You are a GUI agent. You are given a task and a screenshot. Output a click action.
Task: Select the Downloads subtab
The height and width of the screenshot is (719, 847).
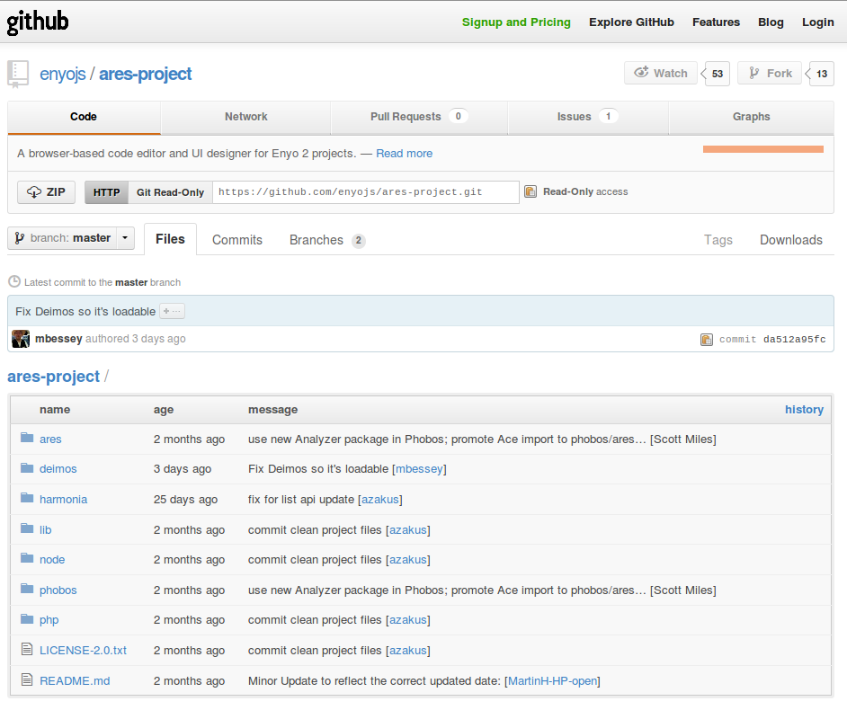coord(791,240)
